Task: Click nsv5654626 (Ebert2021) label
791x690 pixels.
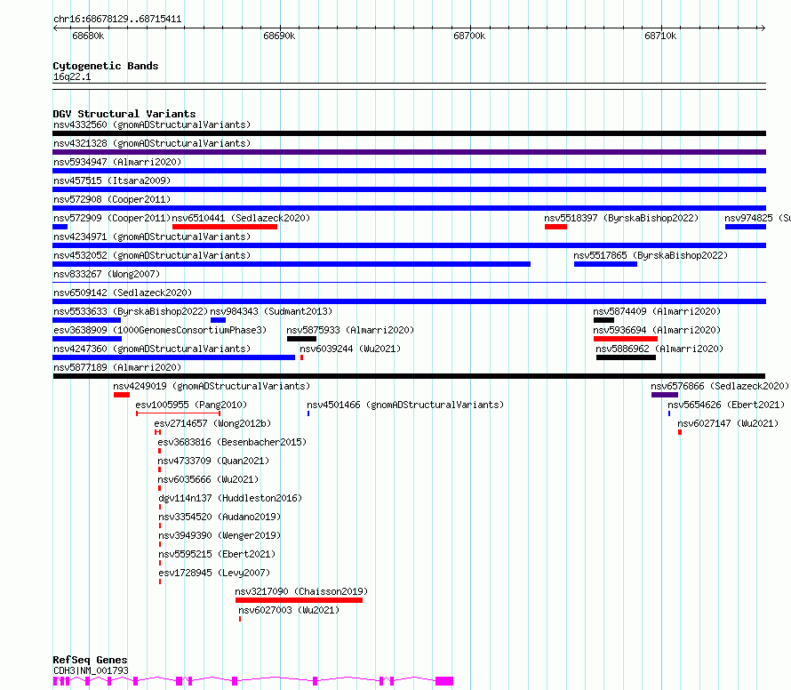Action: click(726, 405)
